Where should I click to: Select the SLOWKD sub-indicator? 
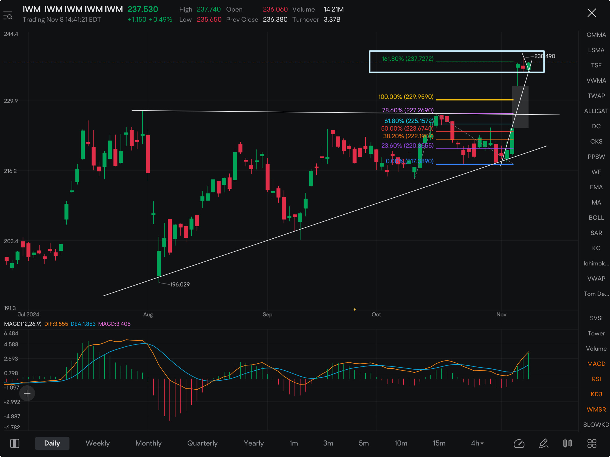point(596,425)
